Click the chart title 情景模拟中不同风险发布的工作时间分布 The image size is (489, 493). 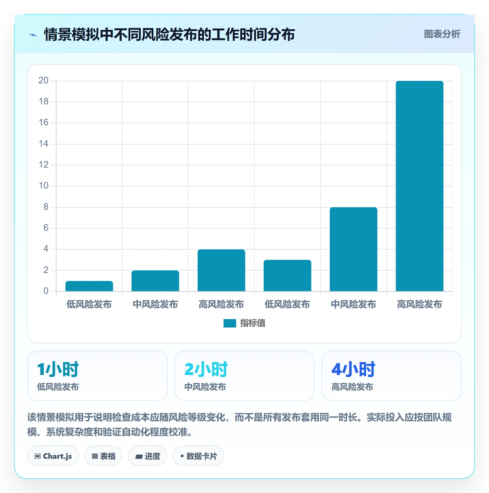[x=169, y=35]
